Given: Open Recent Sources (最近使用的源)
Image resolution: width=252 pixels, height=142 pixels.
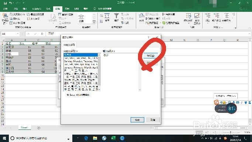Looking at the screenshot, I should (35, 14).
